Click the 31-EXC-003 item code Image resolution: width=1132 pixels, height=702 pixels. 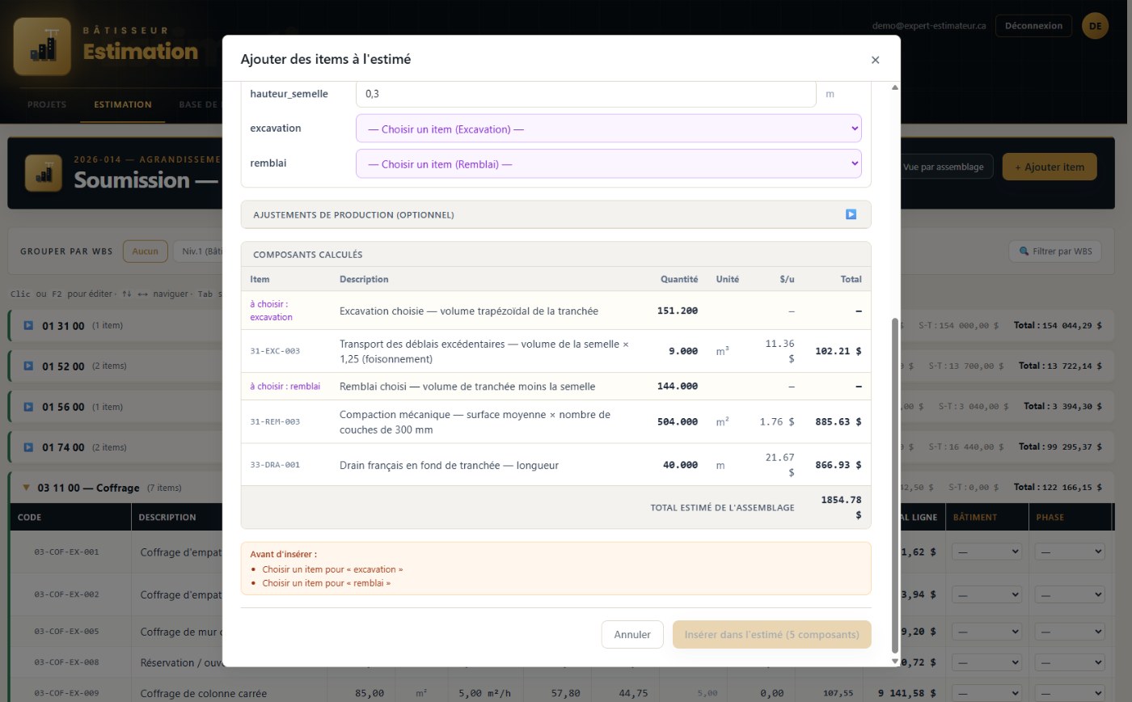tap(275, 351)
